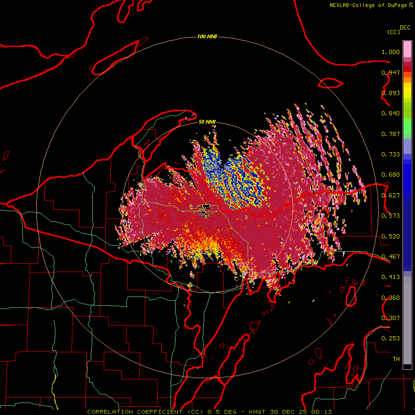This screenshot has width=415, height=415.
Task: Click the DCC legend header
Action: click(x=405, y=28)
